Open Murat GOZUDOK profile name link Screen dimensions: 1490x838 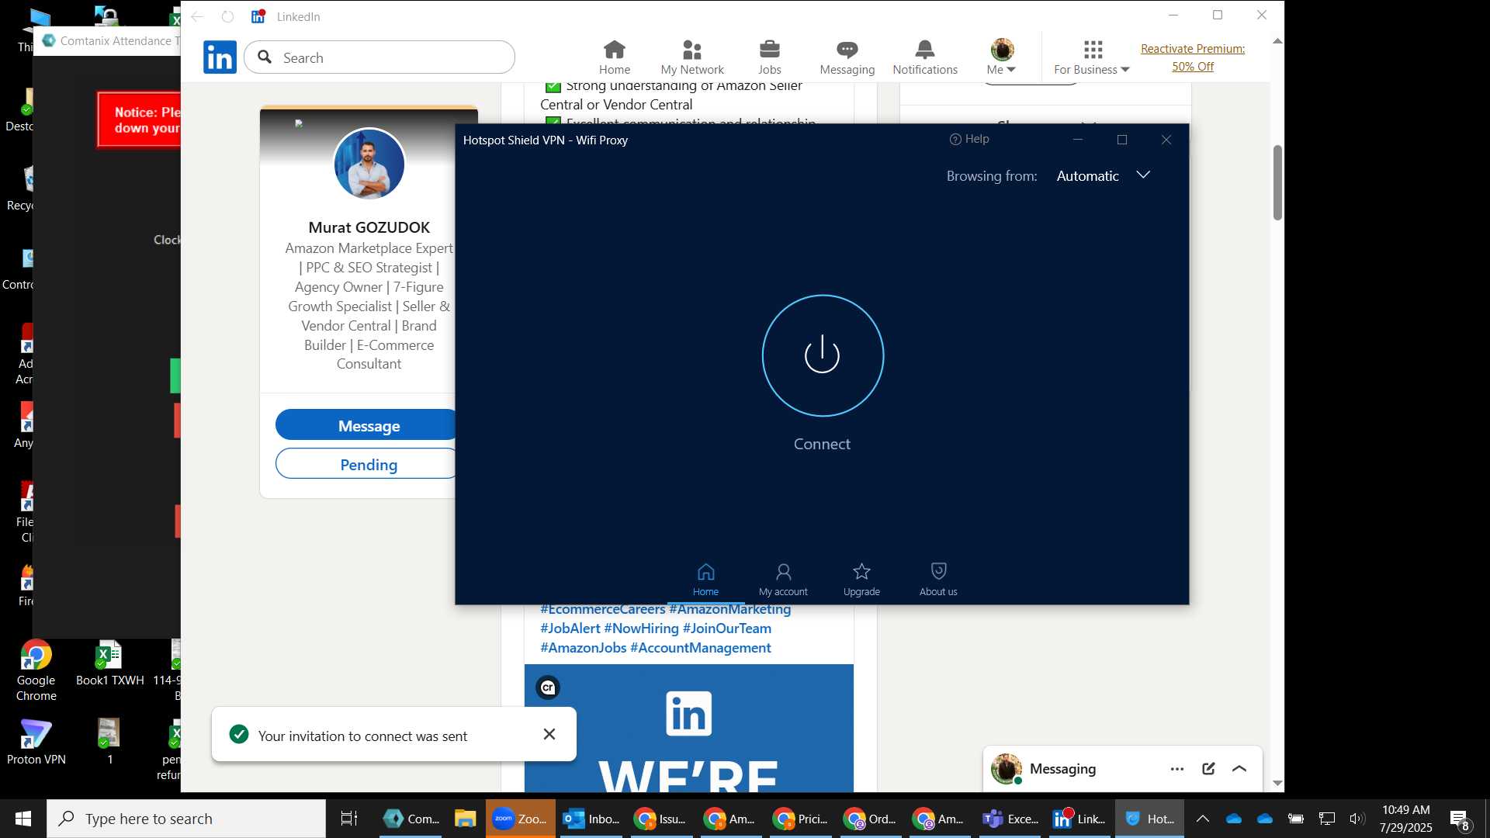(369, 227)
